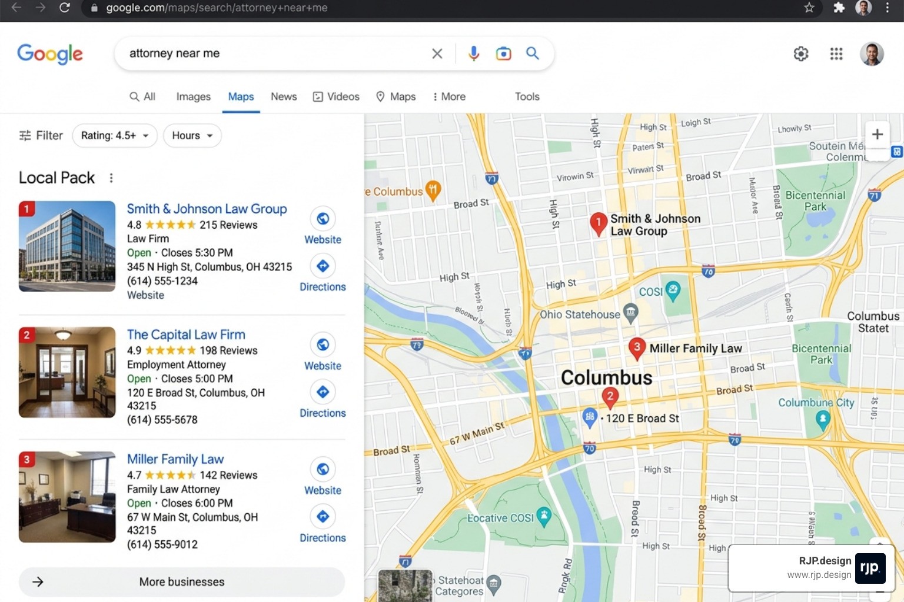Screen dimensions: 904x602
Task: Click map pin 2 near 120 E Broad St
Action: [x=610, y=398]
